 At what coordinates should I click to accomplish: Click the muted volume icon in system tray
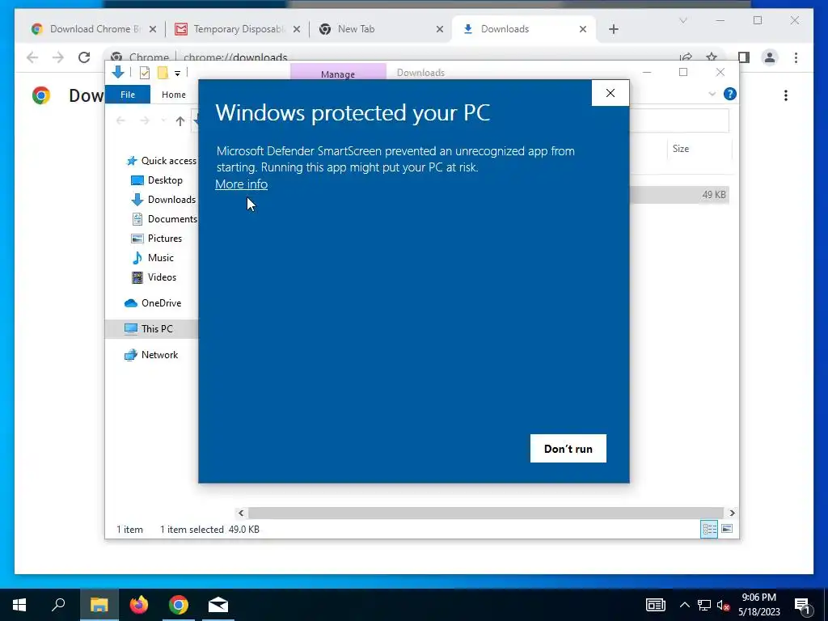pos(724,605)
